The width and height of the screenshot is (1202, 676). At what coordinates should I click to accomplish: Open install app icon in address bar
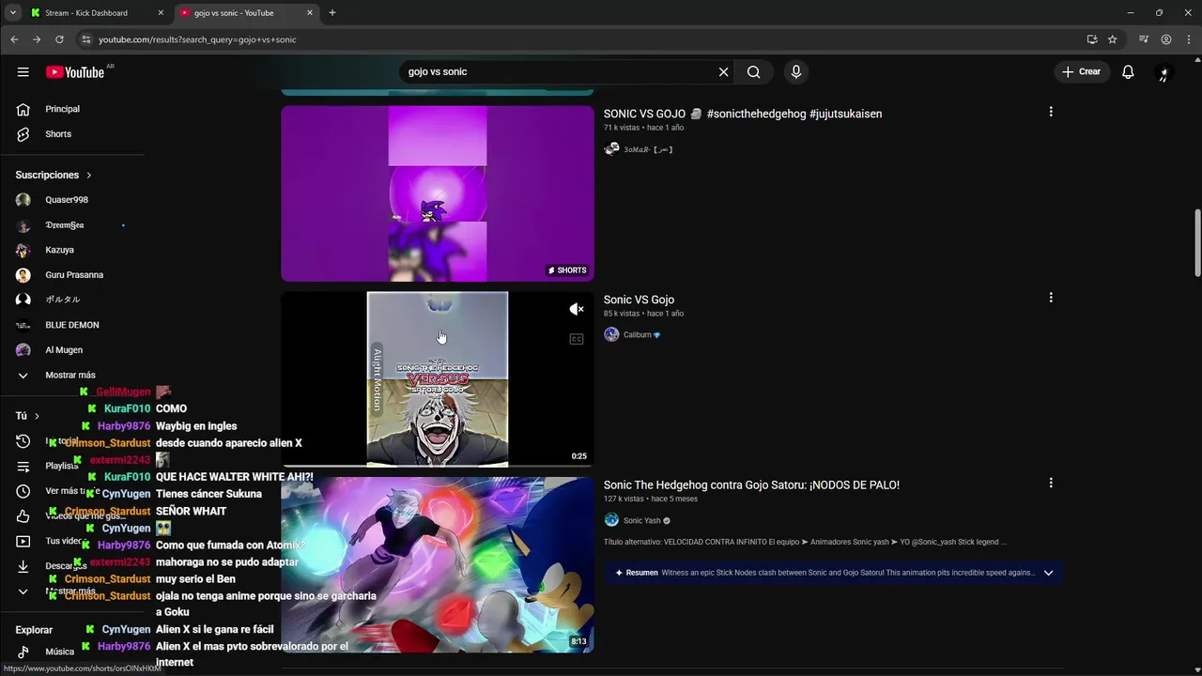(1092, 39)
